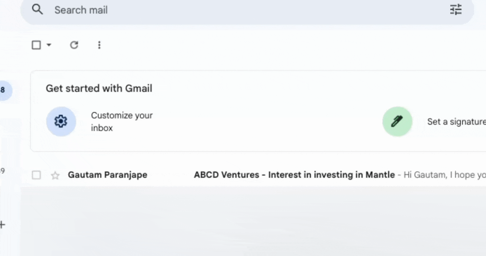
Task: Click the sidebar count showing 9
Action: tap(2, 171)
